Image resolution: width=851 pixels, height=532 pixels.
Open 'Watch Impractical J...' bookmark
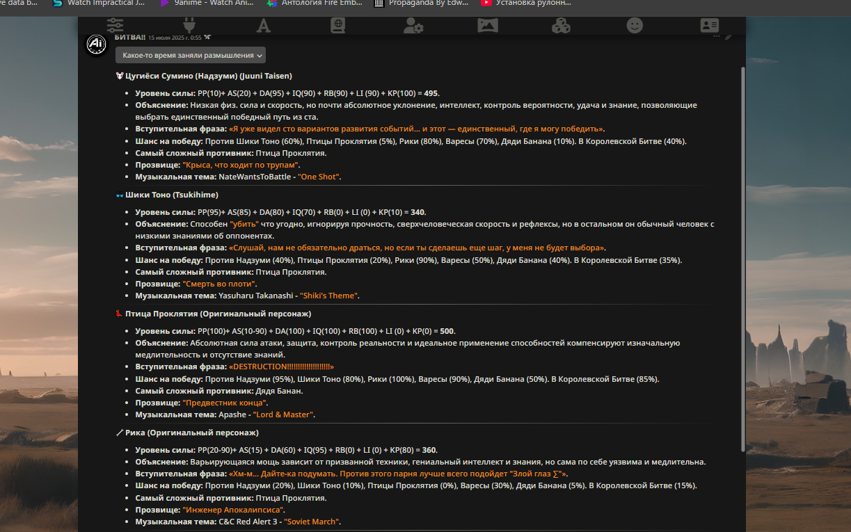pos(100,3)
